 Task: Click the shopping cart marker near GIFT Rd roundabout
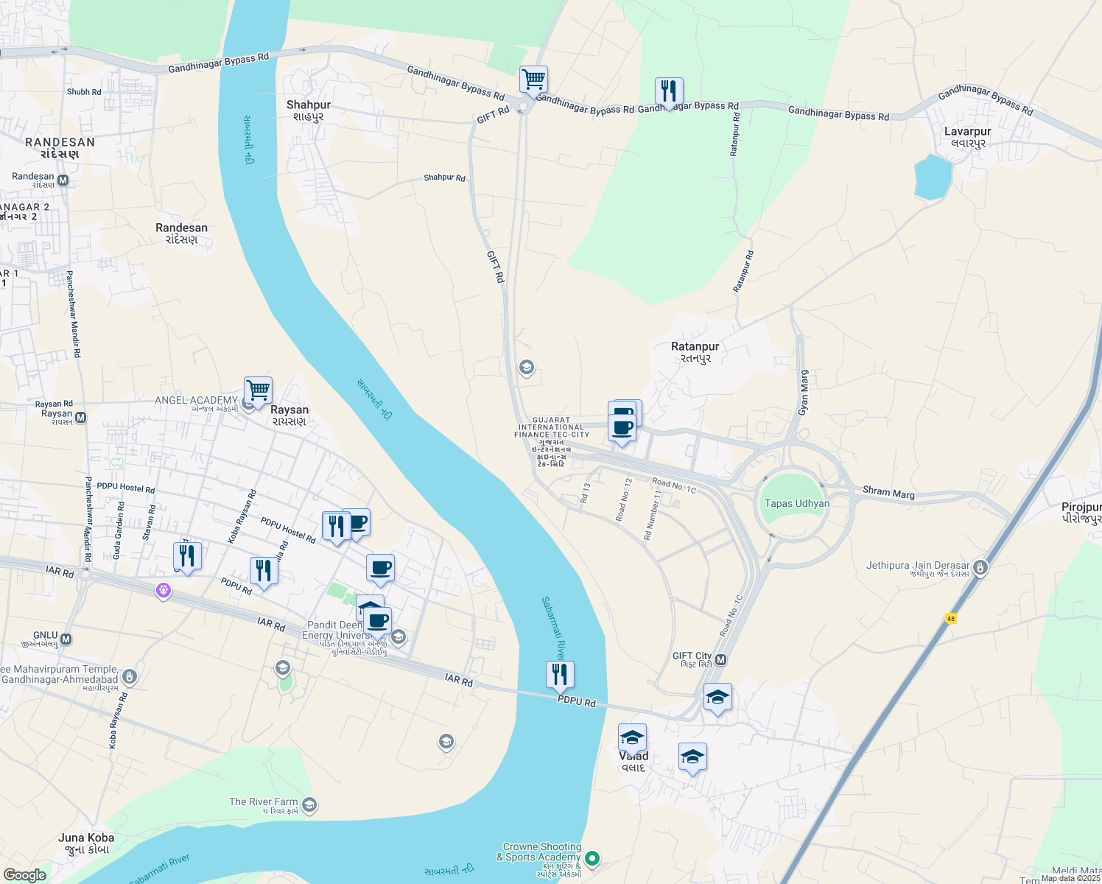(533, 80)
